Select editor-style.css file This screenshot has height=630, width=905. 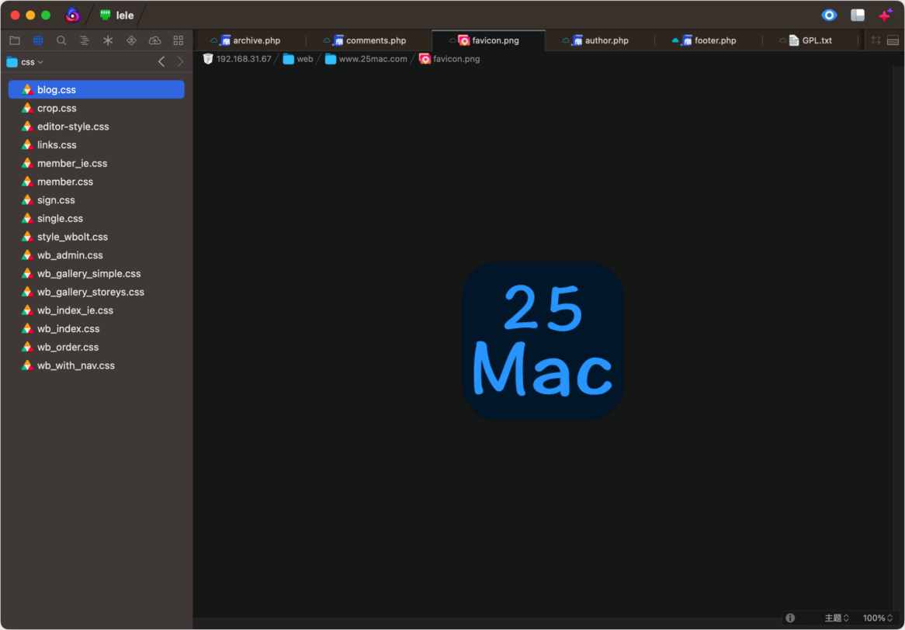pos(96,126)
